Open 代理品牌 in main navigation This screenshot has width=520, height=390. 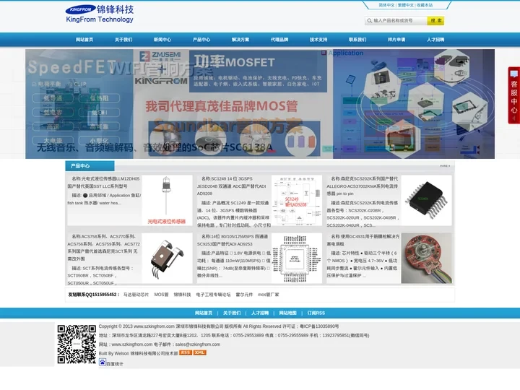(279, 40)
